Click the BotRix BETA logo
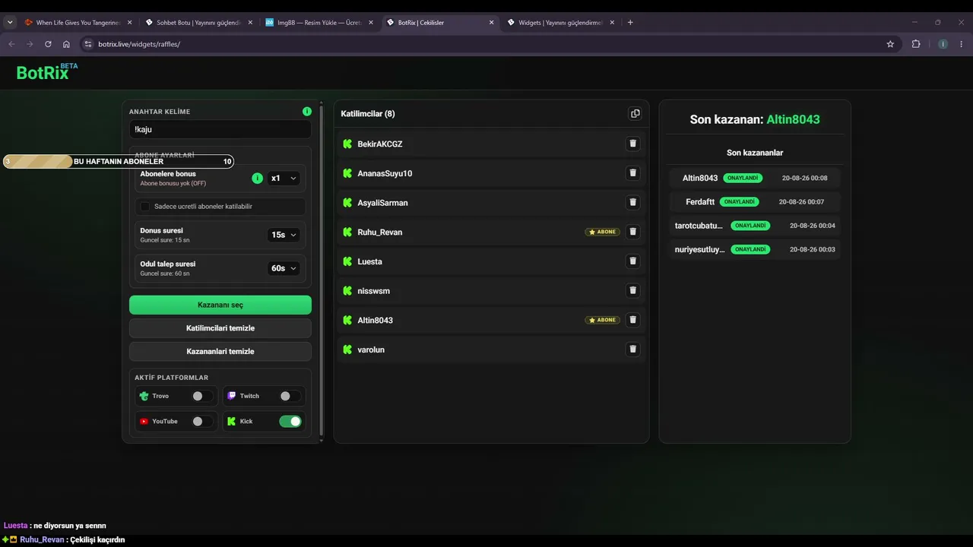Image resolution: width=973 pixels, height=547 pixels. tap(47, 72)
